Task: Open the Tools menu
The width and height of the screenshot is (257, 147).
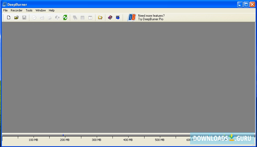Action: (29, 10)
